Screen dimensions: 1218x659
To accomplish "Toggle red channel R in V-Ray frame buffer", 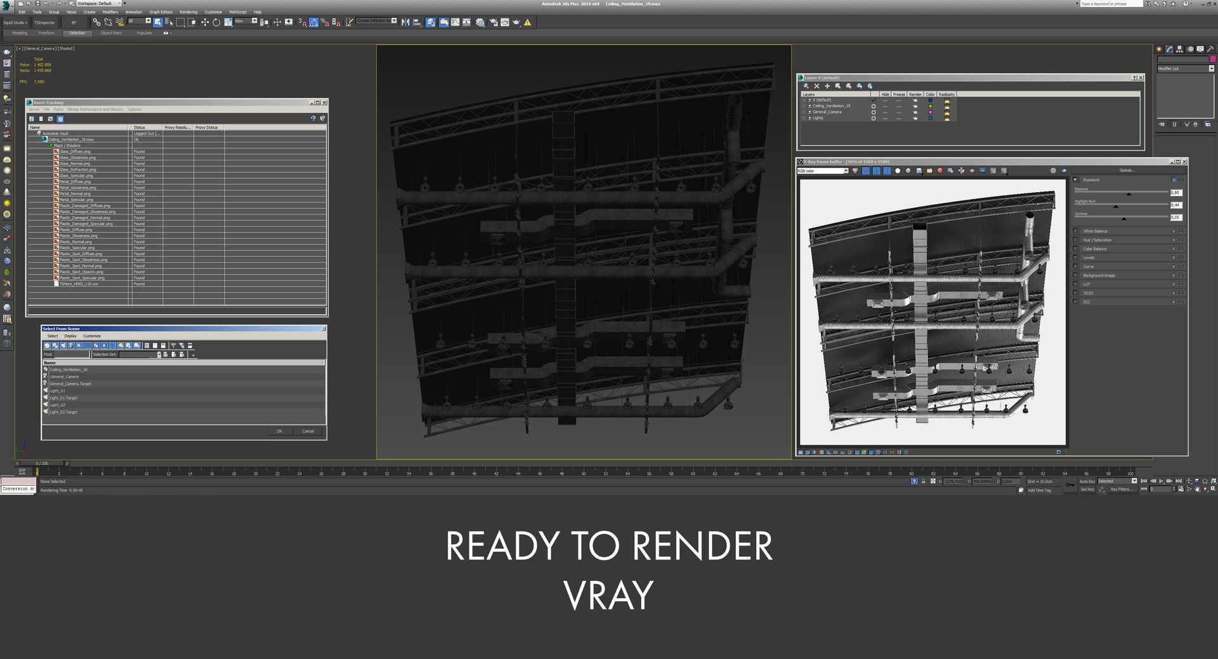I will 866,171.
